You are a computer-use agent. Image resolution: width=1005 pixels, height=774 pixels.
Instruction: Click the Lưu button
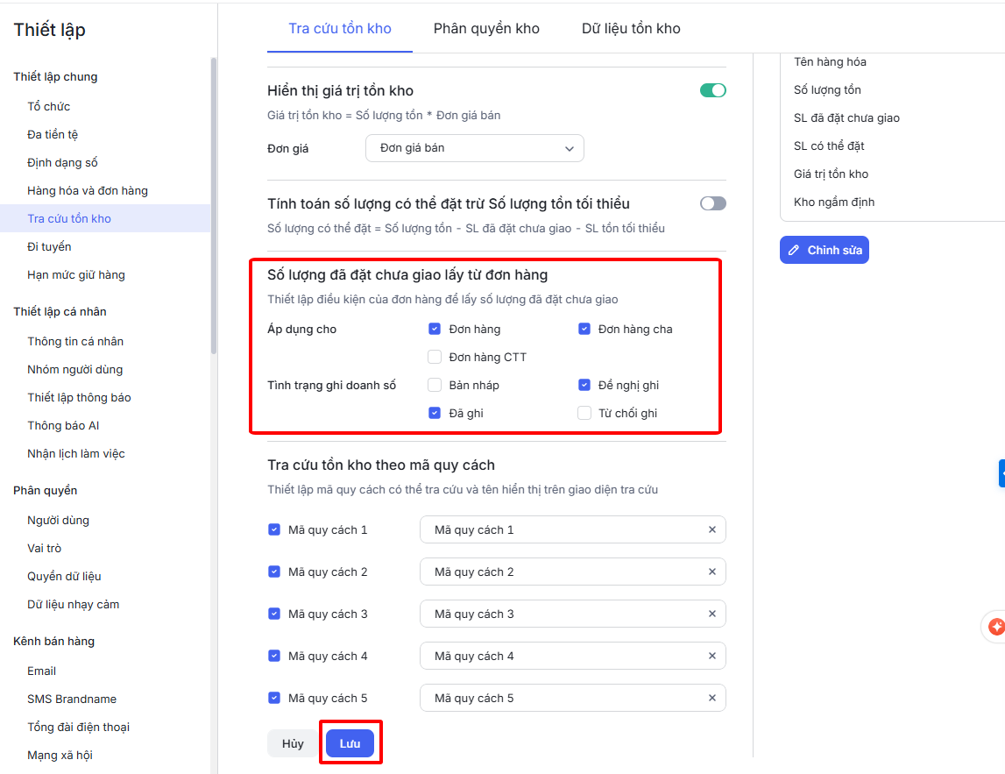(x=350, y=743)
